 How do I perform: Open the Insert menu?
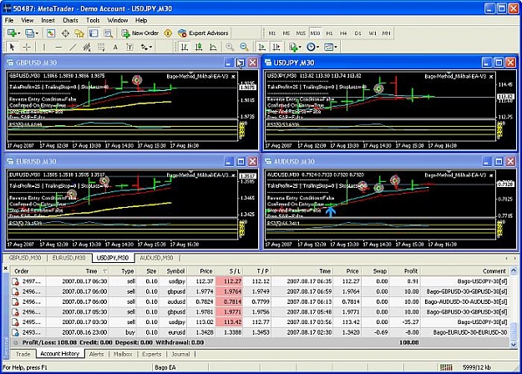point(48,20)
